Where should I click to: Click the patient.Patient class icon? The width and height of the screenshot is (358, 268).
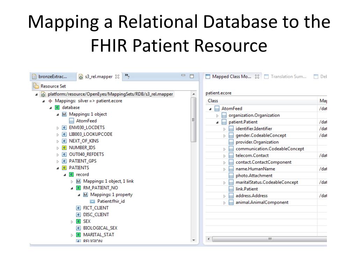(x=224, y=122)
